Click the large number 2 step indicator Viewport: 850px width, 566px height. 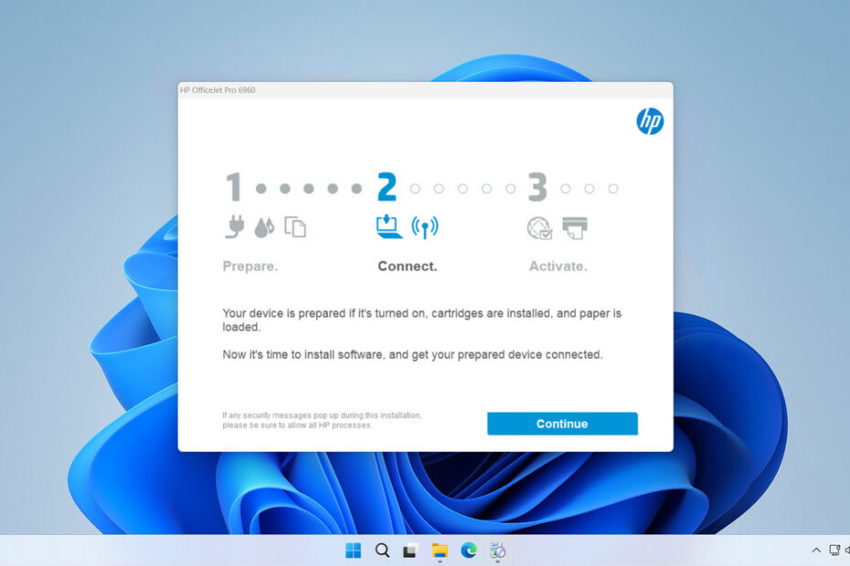click(386, 186)
